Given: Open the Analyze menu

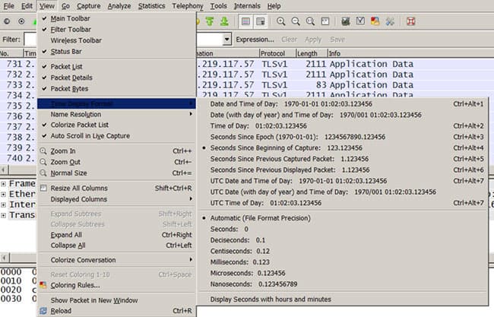Looking at the screenshot, I should coord(119,6).
